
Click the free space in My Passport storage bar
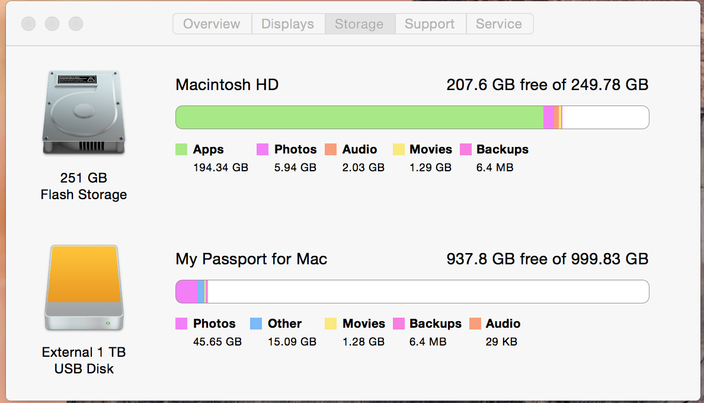(427, 292)
